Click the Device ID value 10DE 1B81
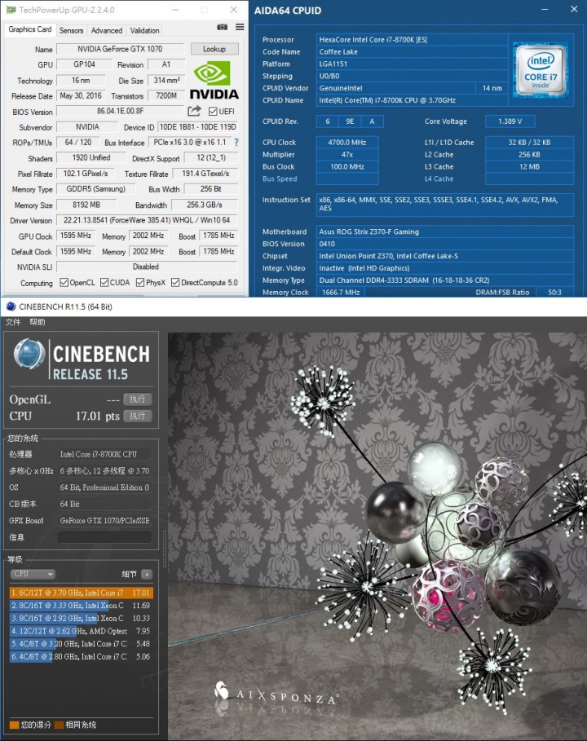 [197, 127]
